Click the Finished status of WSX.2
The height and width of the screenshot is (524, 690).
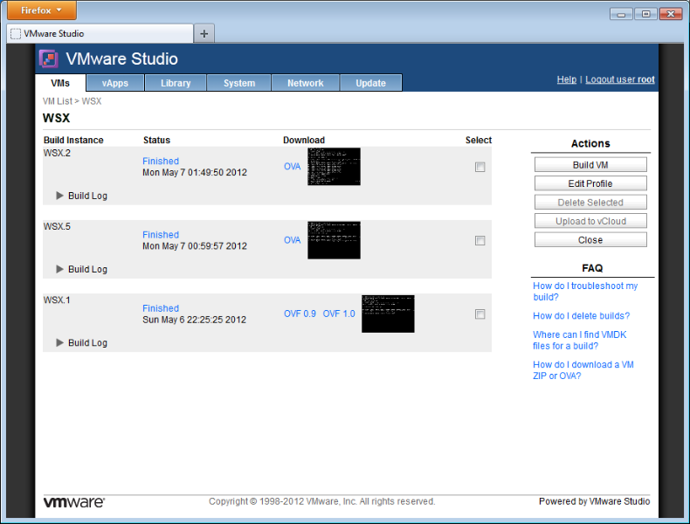[x=161, y=161]
